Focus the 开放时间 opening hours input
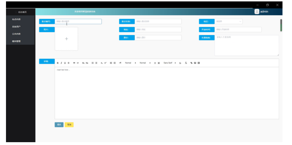 pyautogui.click(x=238, y=30)
